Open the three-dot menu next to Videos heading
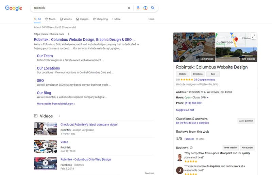 [x=59, y=116]
